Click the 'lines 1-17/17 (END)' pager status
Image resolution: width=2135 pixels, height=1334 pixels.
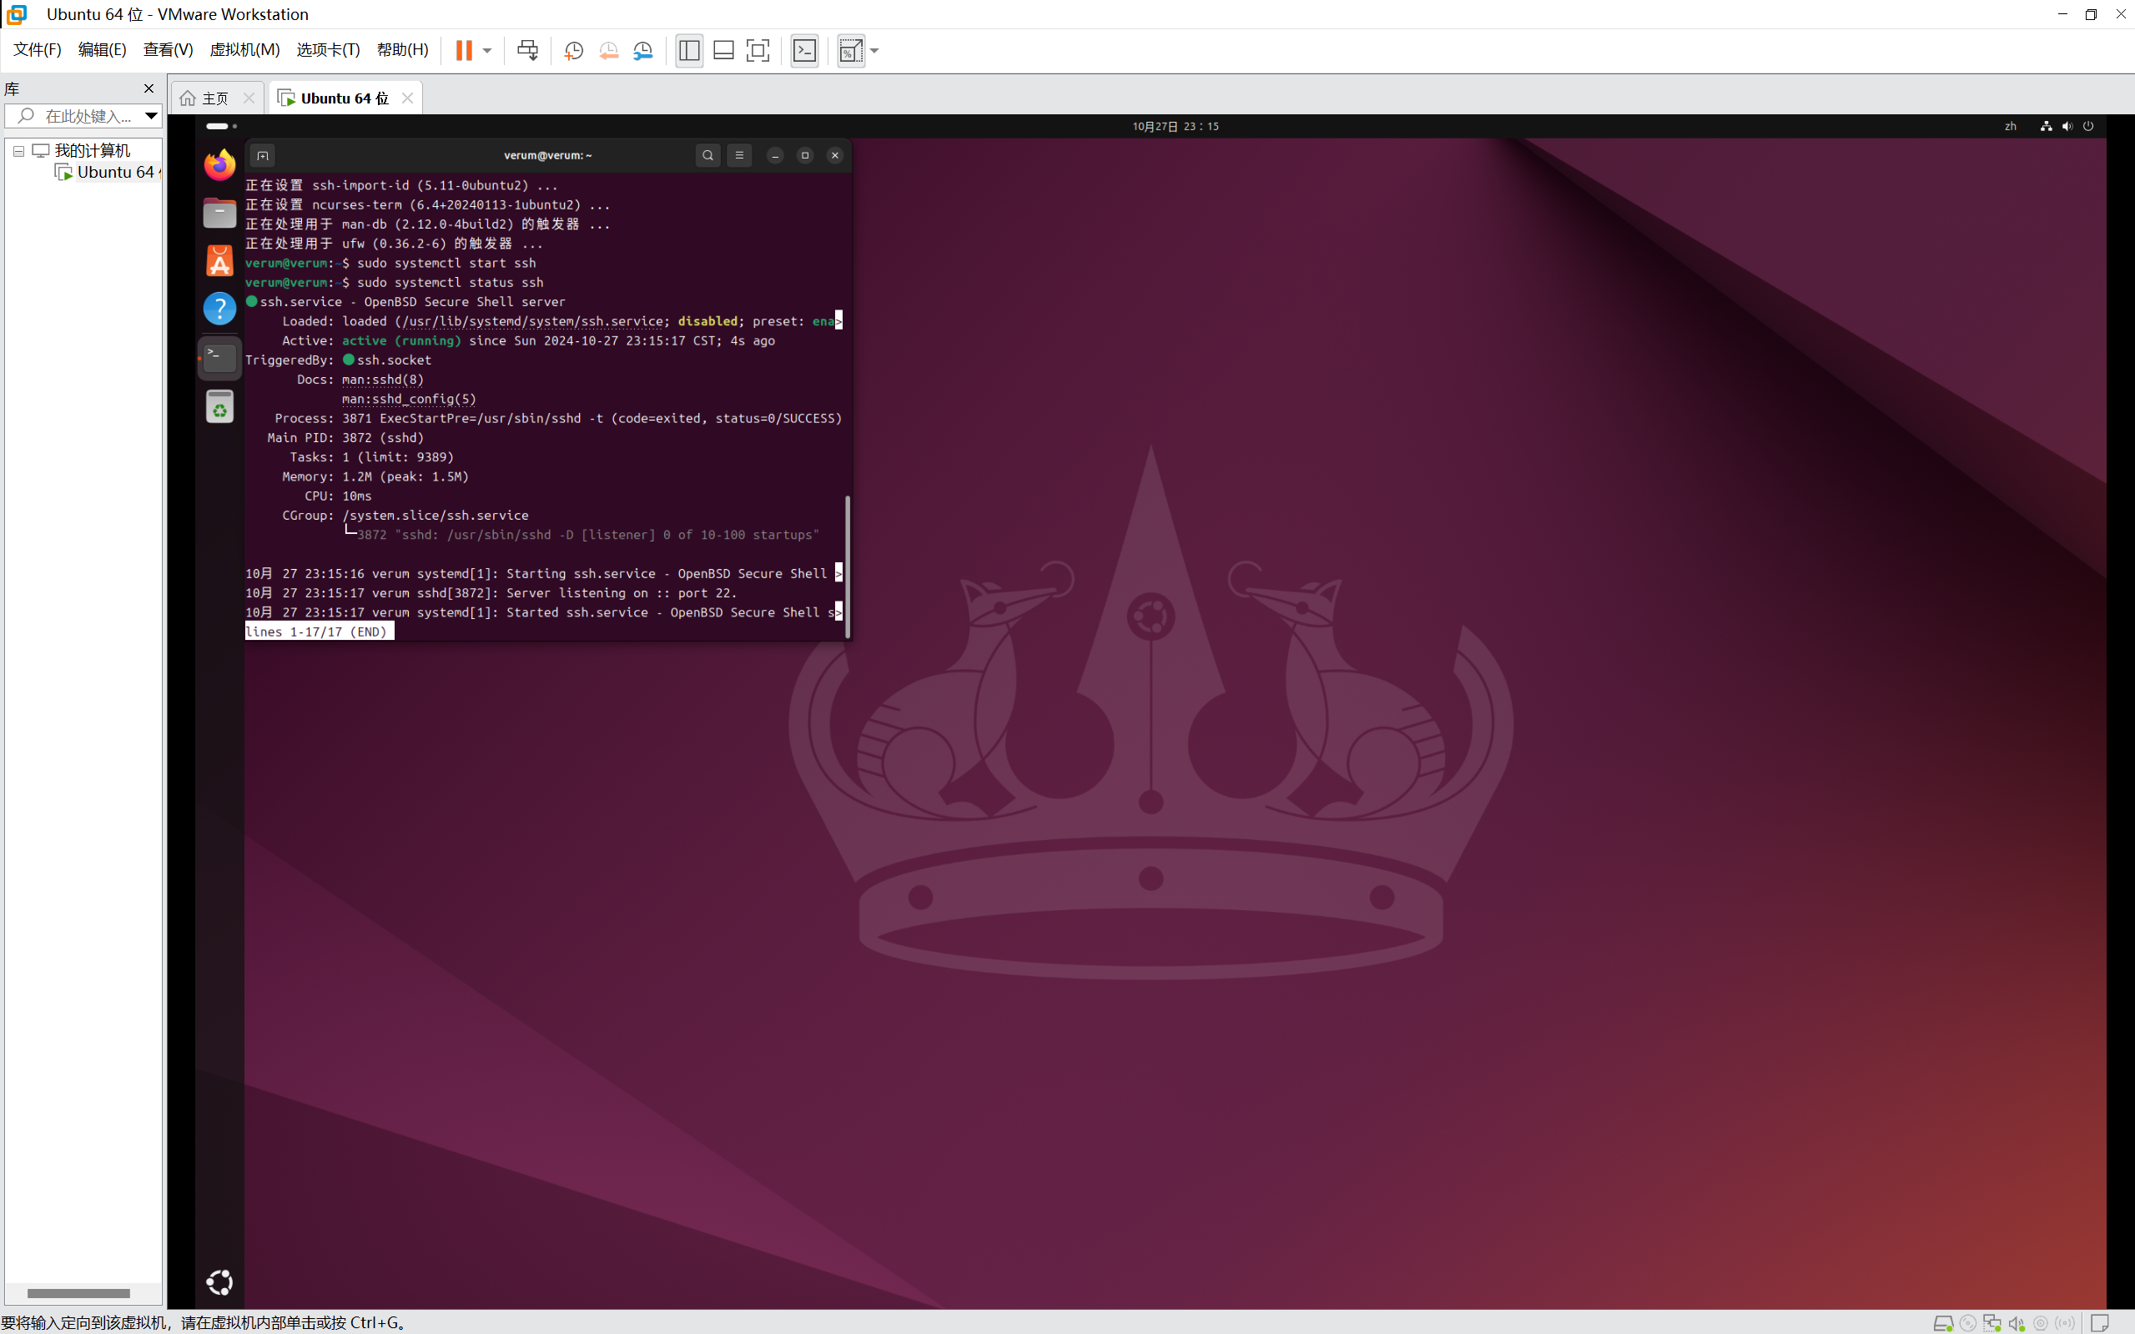point(319,632)
